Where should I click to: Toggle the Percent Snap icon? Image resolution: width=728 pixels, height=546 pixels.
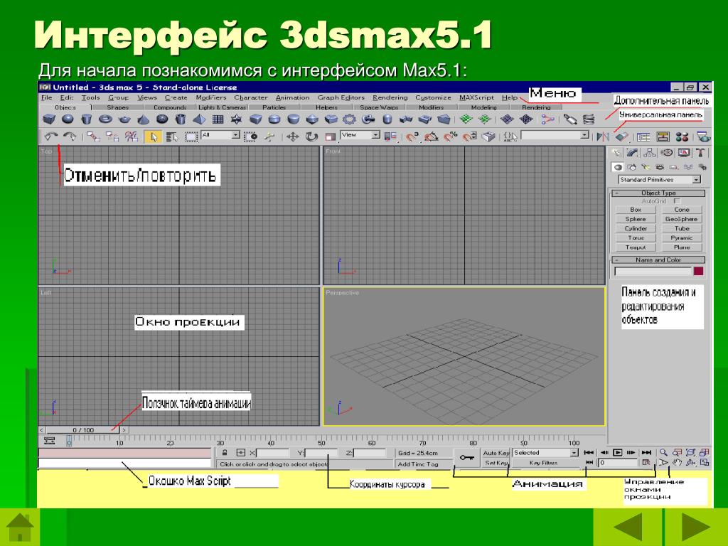pos(450,137)
